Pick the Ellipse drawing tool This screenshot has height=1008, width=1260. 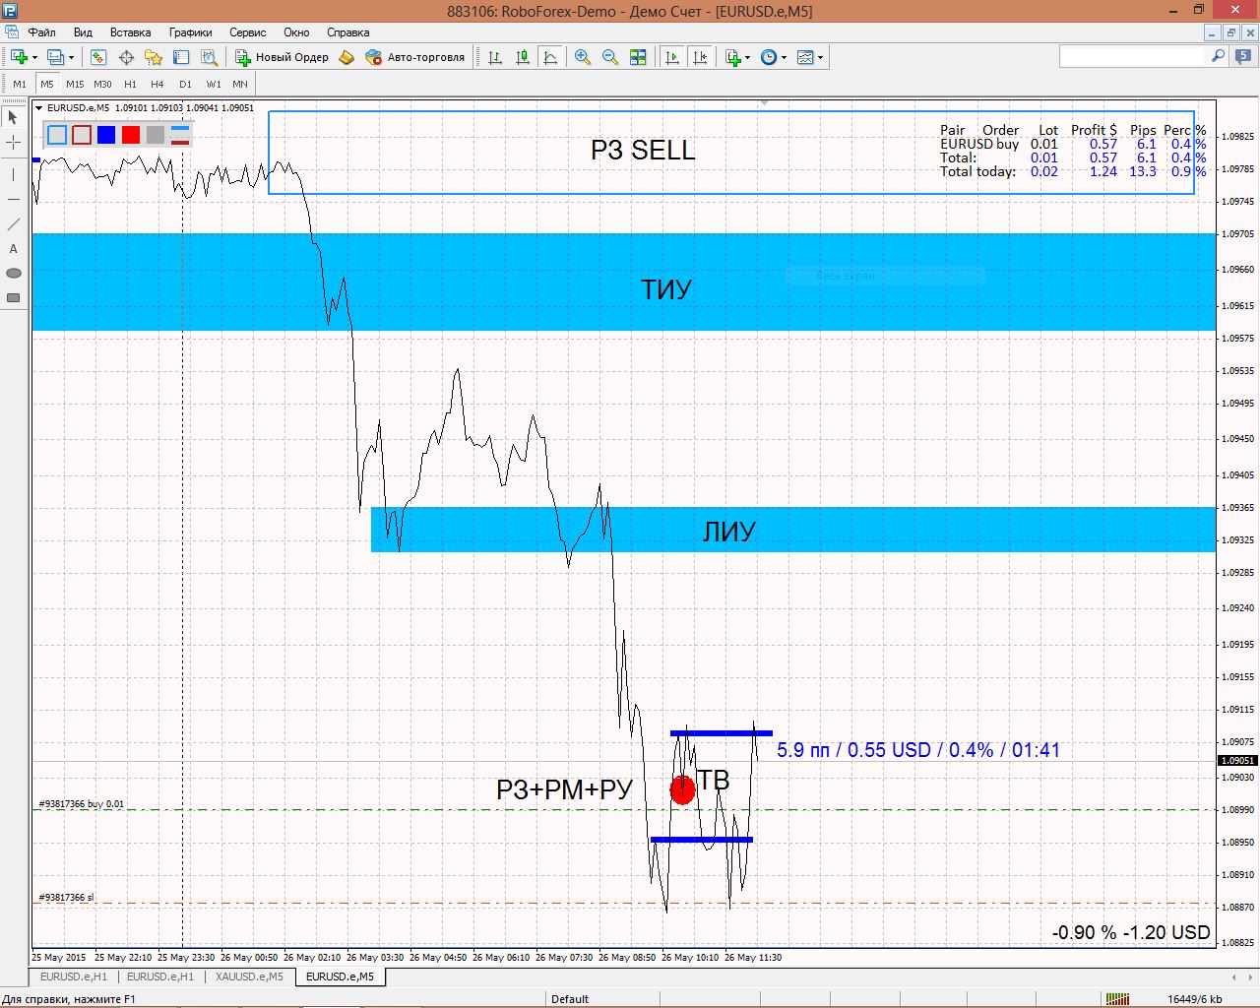13,274
